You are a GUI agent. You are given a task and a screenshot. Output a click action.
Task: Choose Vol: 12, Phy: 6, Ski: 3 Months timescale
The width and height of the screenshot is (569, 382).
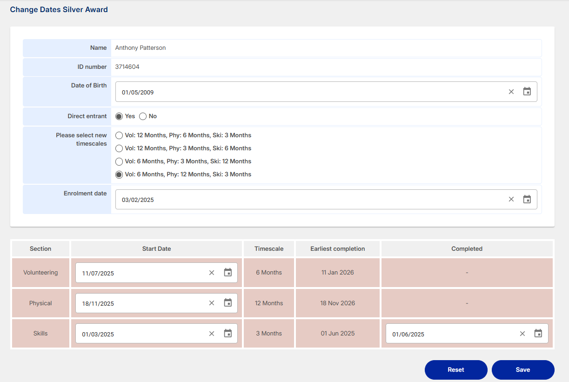point(119,135)
